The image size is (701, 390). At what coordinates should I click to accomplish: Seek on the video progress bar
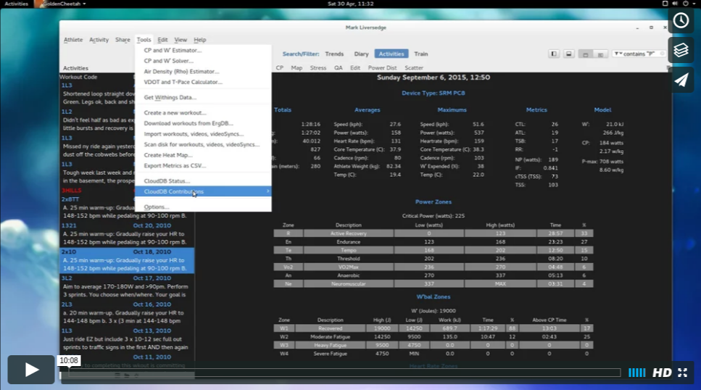[344, 373]
